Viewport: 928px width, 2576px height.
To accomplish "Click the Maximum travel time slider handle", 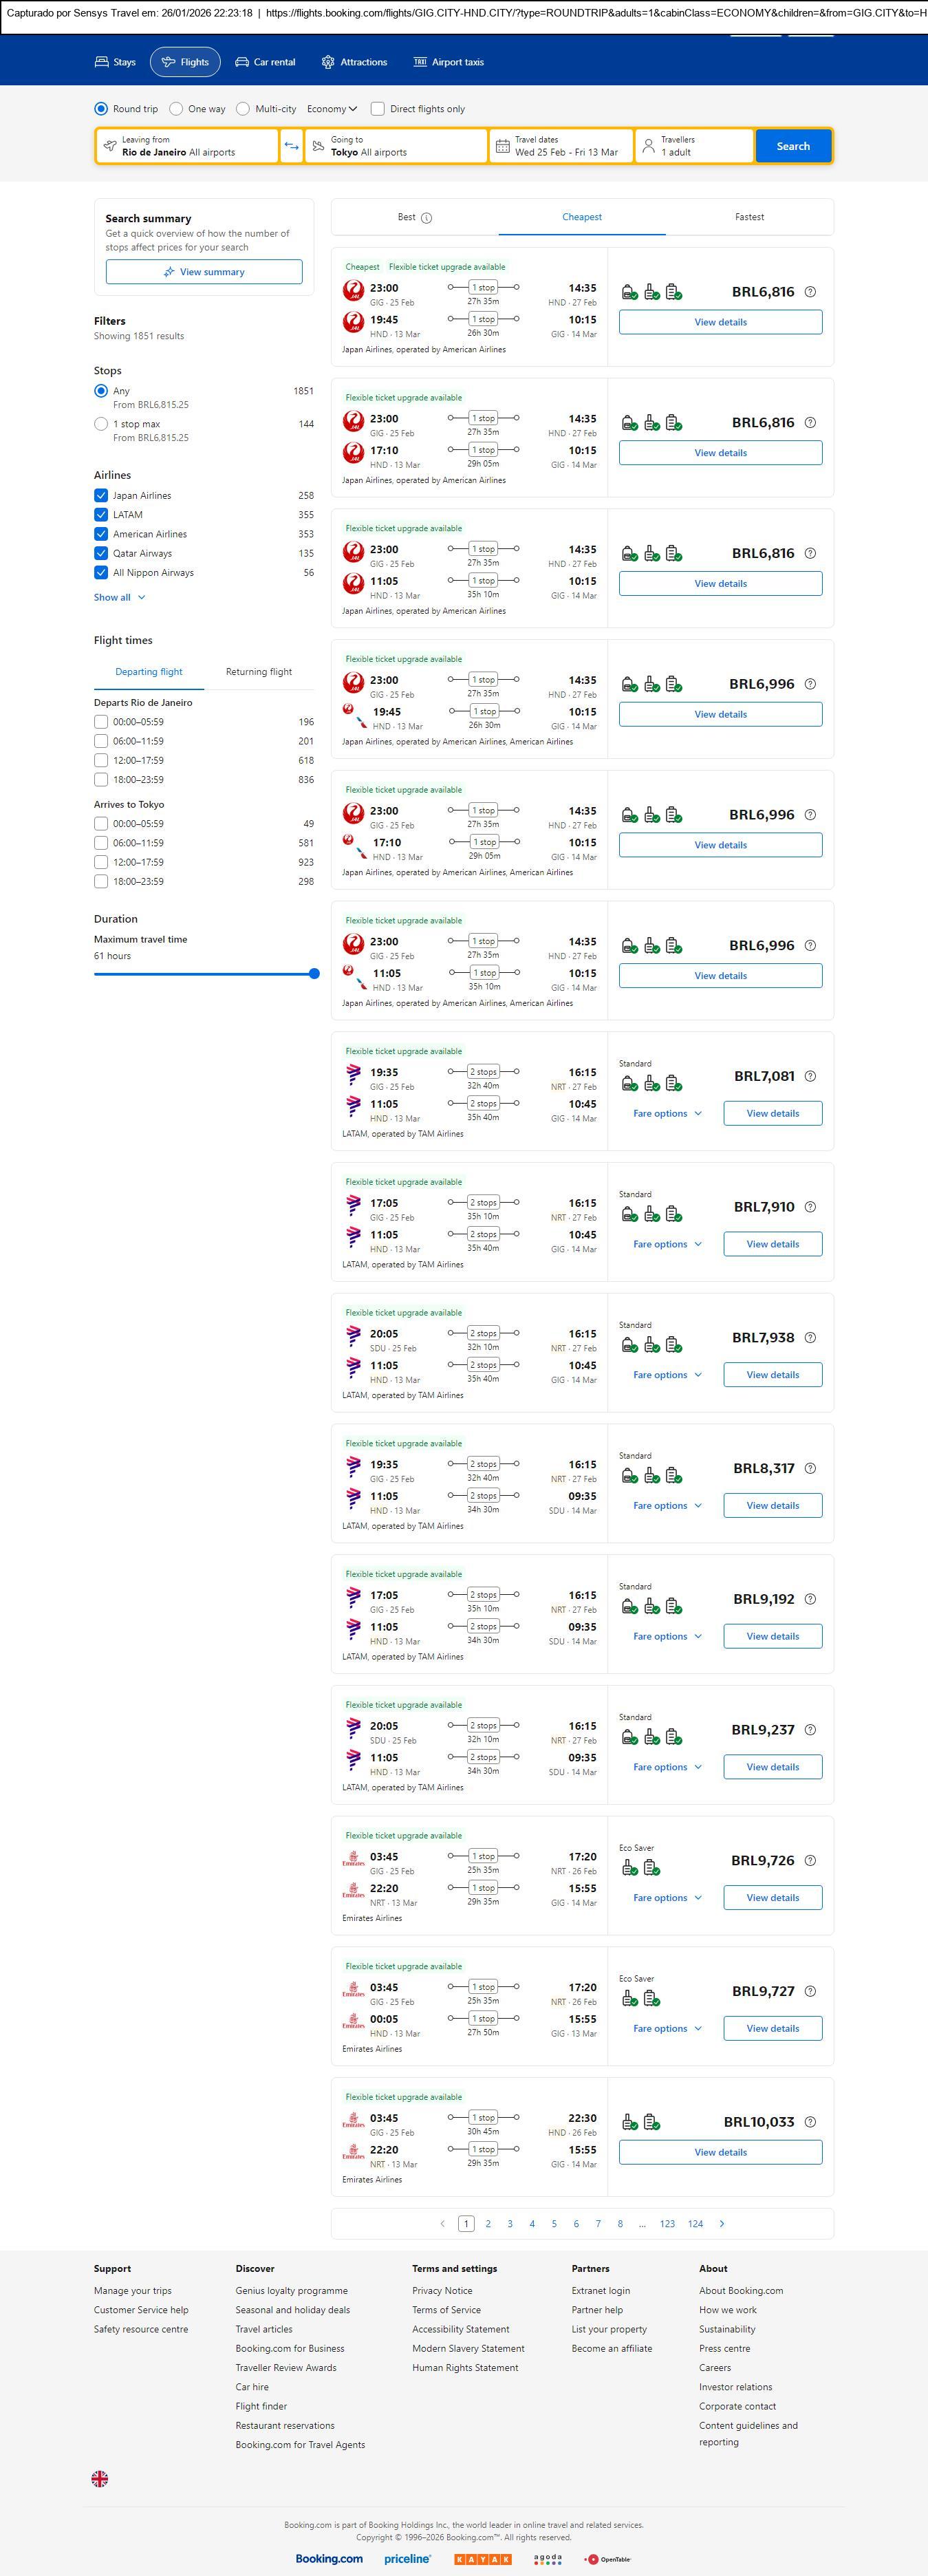I will point(314,973).
